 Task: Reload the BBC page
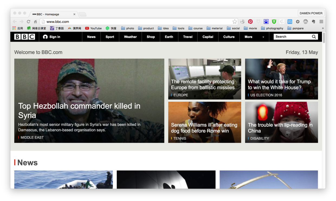[x=28, y=22]
